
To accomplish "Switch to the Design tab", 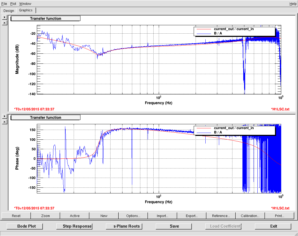I will click(9, 11).
